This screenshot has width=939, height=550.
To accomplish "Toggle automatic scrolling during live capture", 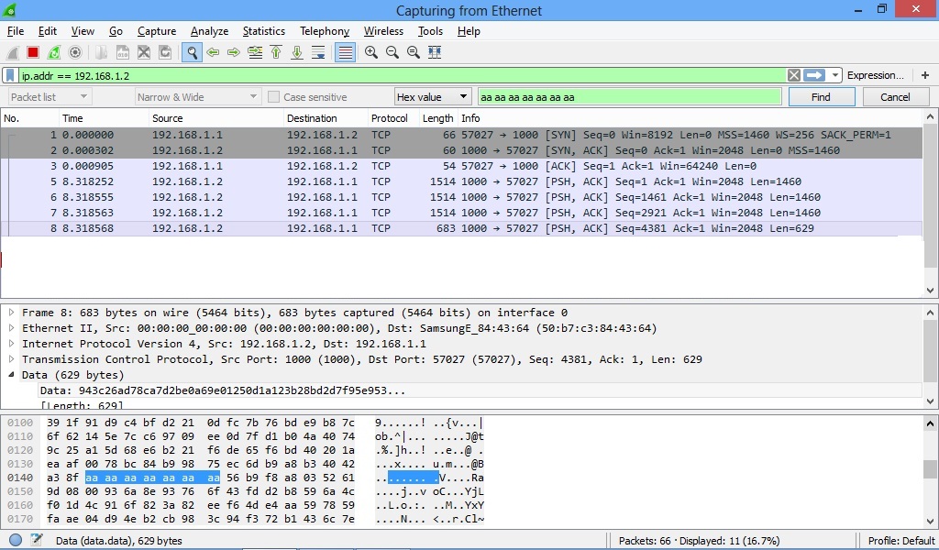I will pyautogui.click(x=318, y=52).
